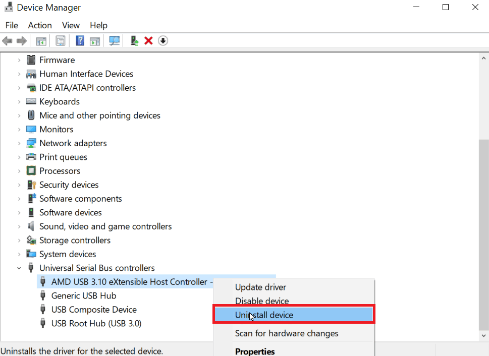Viewport: 489px width, 356px height.
Task: Click the scrollbar down arrow
Action: click(483, 336)
